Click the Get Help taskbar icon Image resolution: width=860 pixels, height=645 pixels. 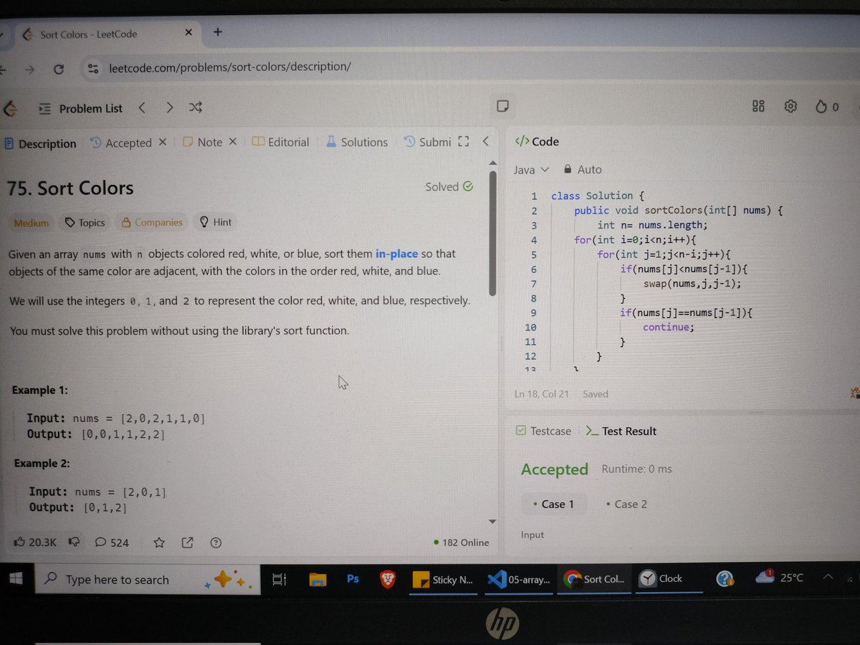(x=725, y=578)
